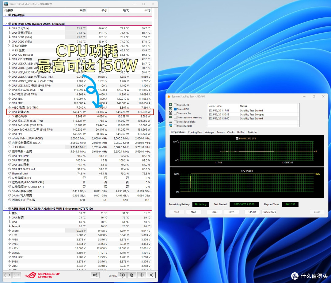Click the lightning icon beside Vcore row
This screenshot has height=283, width=331.
coord(10,231)
